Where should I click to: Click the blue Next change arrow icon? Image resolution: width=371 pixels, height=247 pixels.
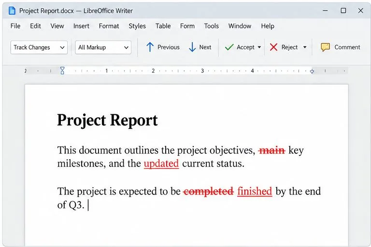[x=192, y=47]
